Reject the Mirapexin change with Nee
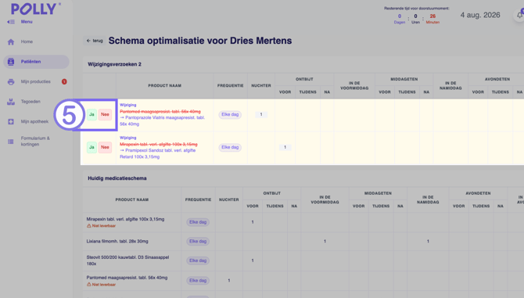The height and width of the screenshot is (298, 524). click(x=105, y=147)
